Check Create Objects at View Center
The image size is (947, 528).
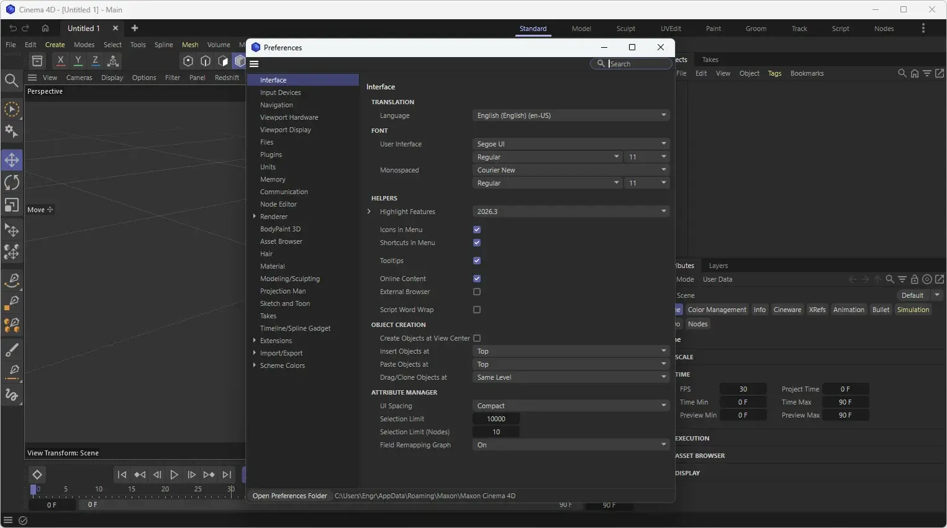pyautogui.click(x=477, y=338)
